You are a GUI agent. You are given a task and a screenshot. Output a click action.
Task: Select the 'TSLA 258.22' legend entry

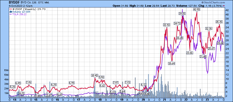pos(19,14)
